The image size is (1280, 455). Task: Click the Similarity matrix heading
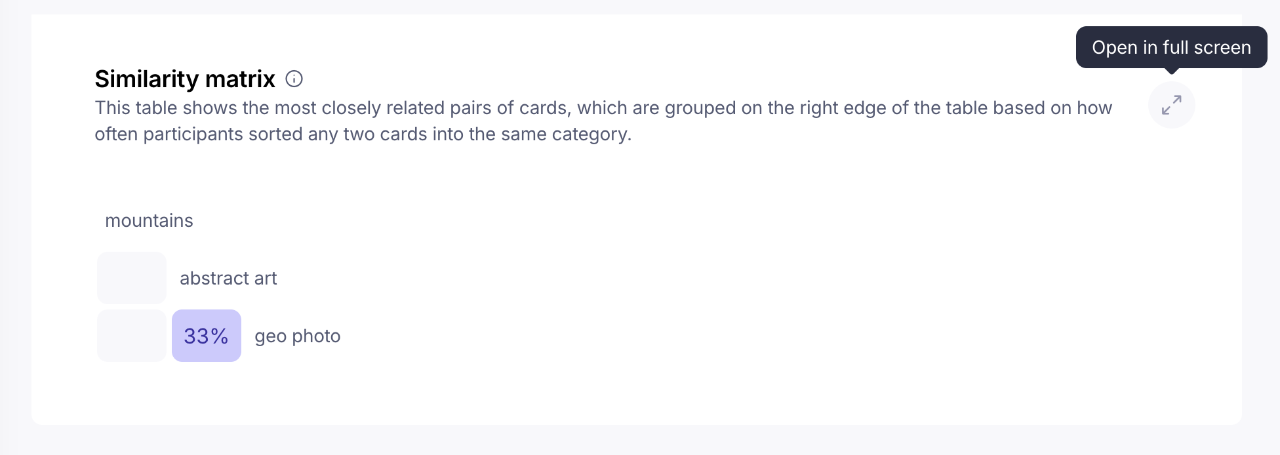click(185, 79)
